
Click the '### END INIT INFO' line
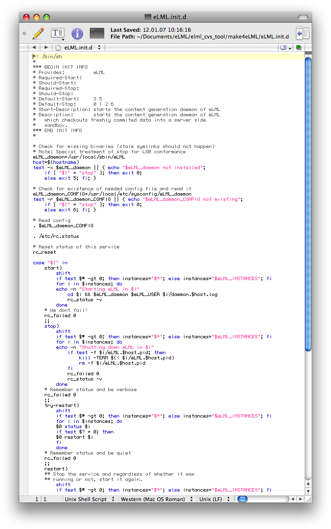click(57, 131)
